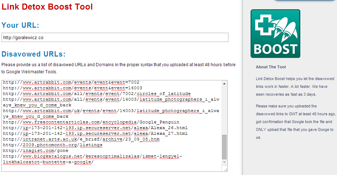
Task: Click the Link Detox Boost Tool heading
Action: pyautogui.click(x=47, y=7)
